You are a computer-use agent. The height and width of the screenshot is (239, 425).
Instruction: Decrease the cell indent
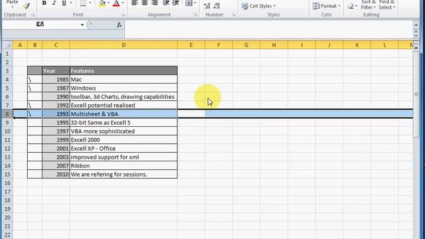pos(165,3)
